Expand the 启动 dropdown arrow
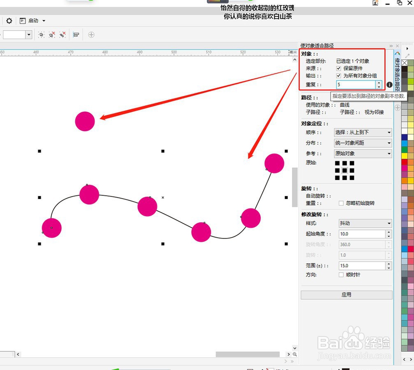The image size is (414, 370). [44, 21]
